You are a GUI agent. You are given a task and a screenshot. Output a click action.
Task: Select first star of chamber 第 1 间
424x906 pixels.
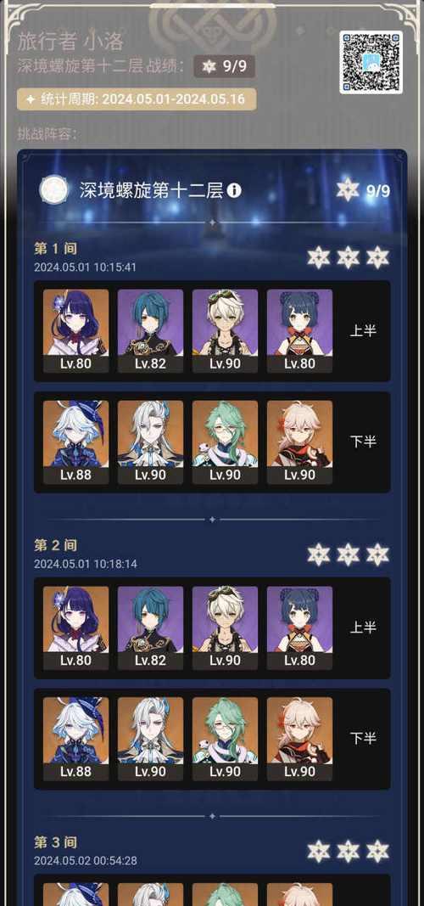click(x=319, y=257)
